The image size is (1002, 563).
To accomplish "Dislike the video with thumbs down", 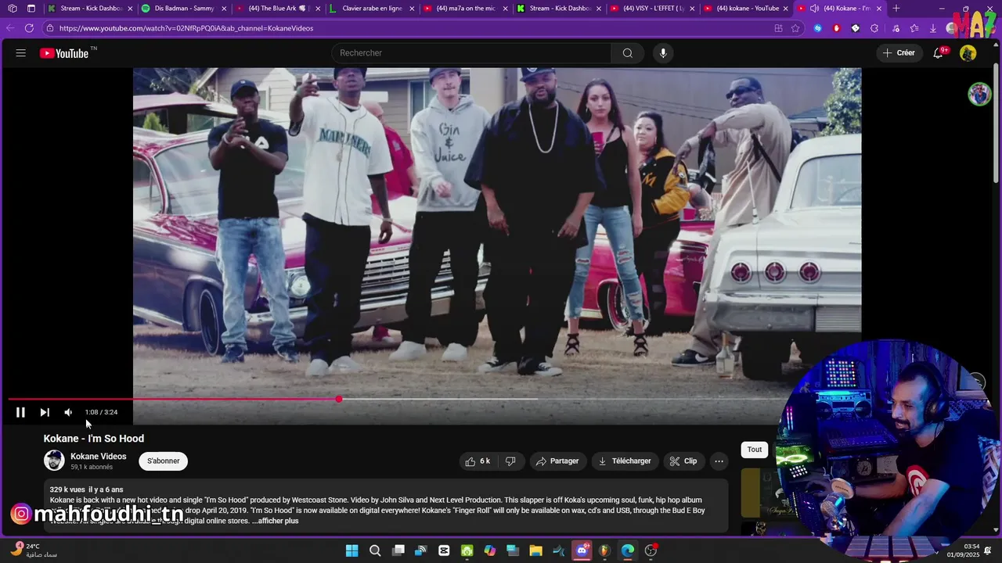I will [x=510, y=461].
